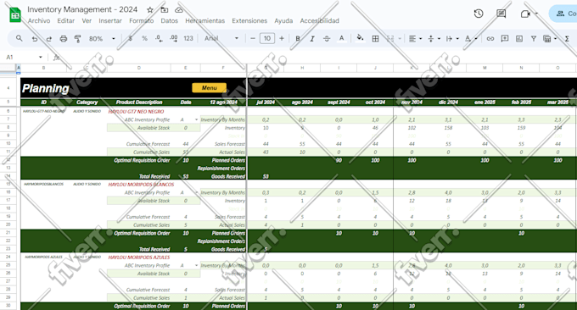Open the 80% zoom dropdown
This screenshot has height=310, width=577.
(102, 39)
